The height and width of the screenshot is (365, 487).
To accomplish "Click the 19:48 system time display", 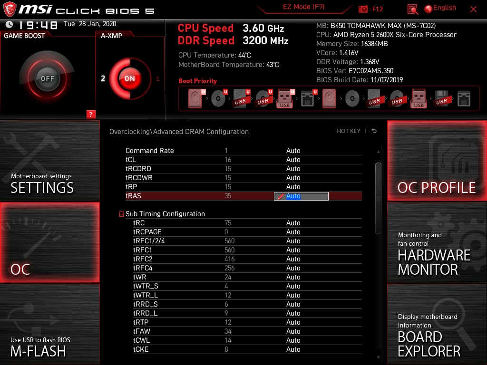I will pyautogui.click(x=38, y=25).
